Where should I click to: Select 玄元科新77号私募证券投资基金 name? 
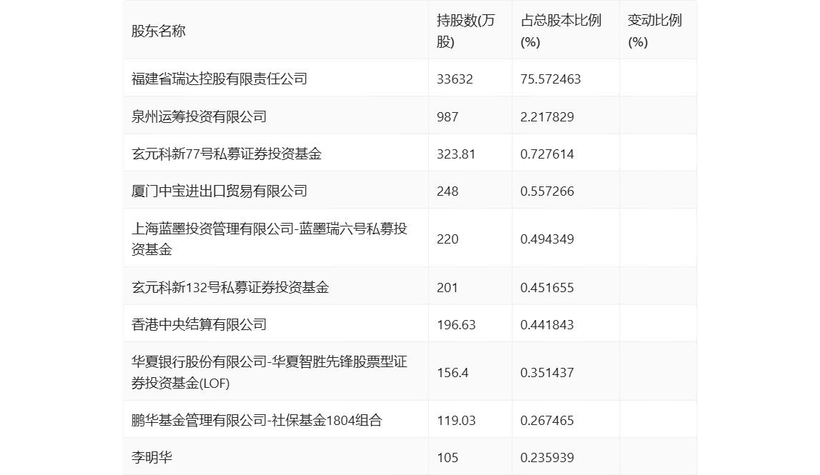tap(227, 154)
